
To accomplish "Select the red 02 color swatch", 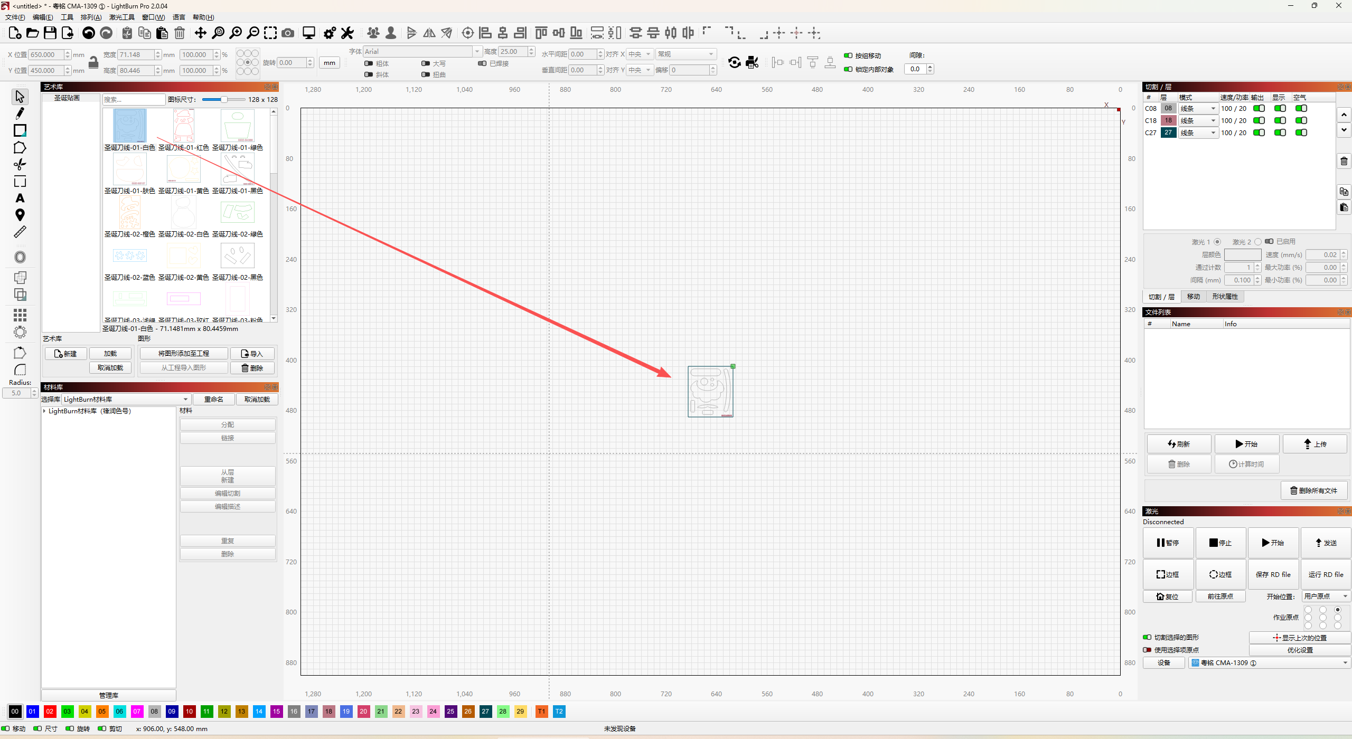I will [x=50, y=712].
